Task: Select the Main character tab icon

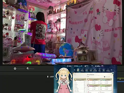Action: point(78,70)
